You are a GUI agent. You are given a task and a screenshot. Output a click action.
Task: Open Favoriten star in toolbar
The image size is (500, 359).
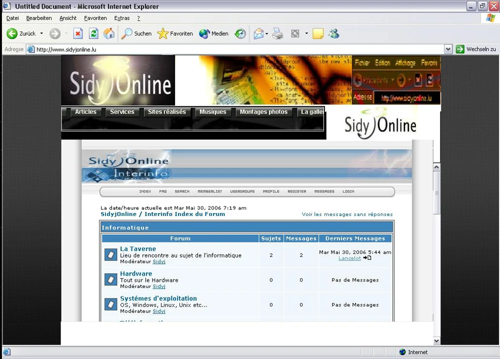pyautogui.click(x=175, y=33)
